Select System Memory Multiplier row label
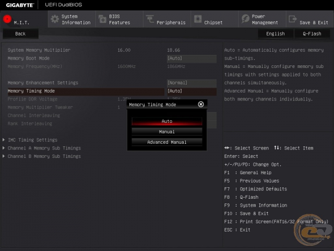 coord(39,50)
